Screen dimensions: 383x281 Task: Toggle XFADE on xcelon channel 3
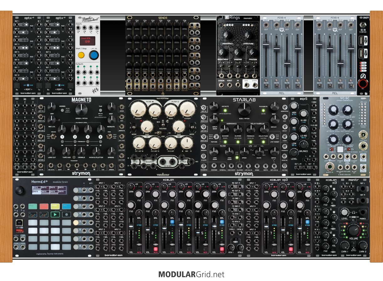[172, 222]
